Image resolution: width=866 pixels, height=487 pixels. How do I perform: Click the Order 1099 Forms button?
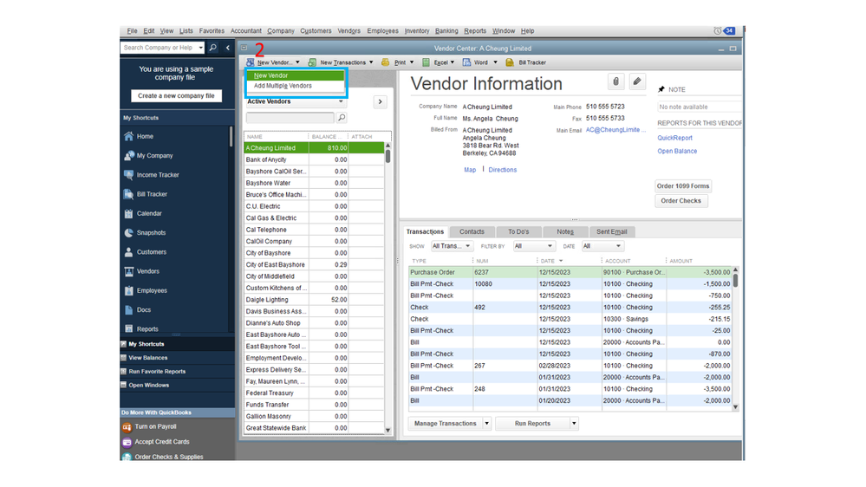(683, 186)
